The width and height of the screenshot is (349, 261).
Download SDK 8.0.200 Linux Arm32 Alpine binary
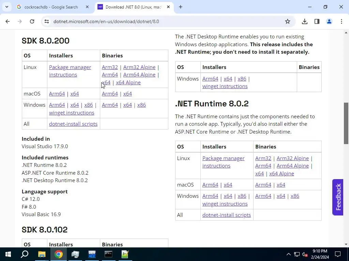(x=139, y=67)
